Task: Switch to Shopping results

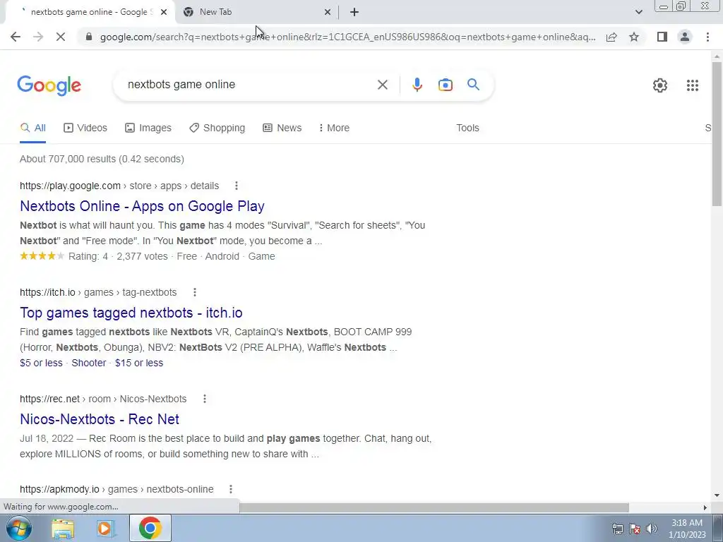Action: pyautogui.click(x=217, y=128)
